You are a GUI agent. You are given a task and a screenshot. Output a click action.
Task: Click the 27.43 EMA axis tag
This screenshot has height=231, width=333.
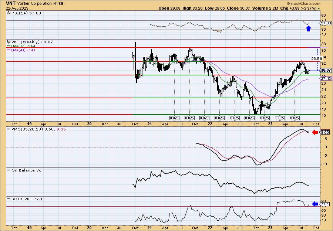coord(326,78)
